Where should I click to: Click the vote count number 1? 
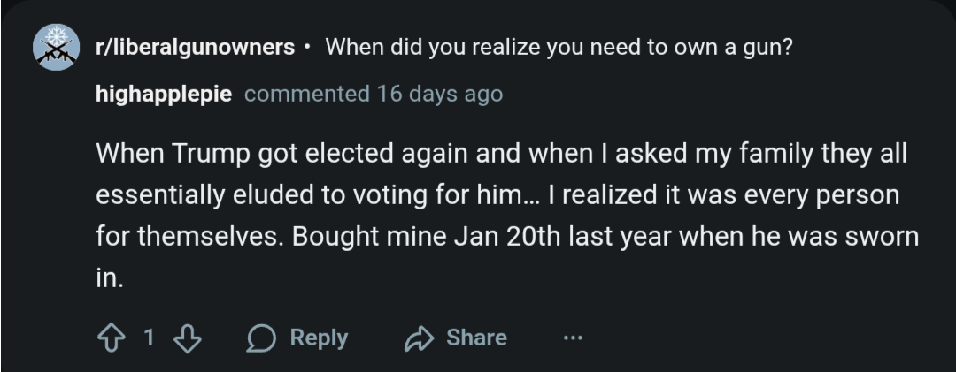click(x=149, y=338)
